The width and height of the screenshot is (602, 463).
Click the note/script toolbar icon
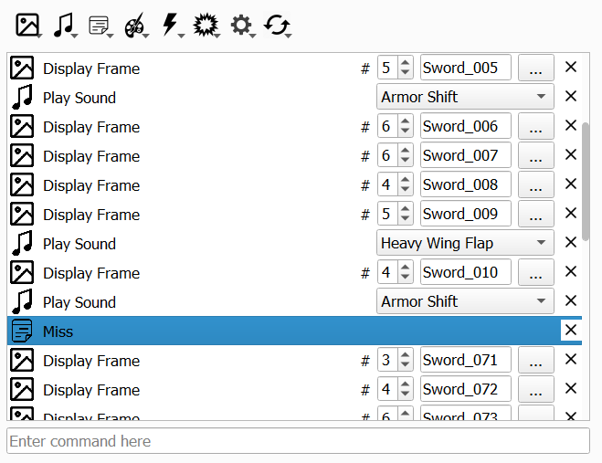pos(100,26)
